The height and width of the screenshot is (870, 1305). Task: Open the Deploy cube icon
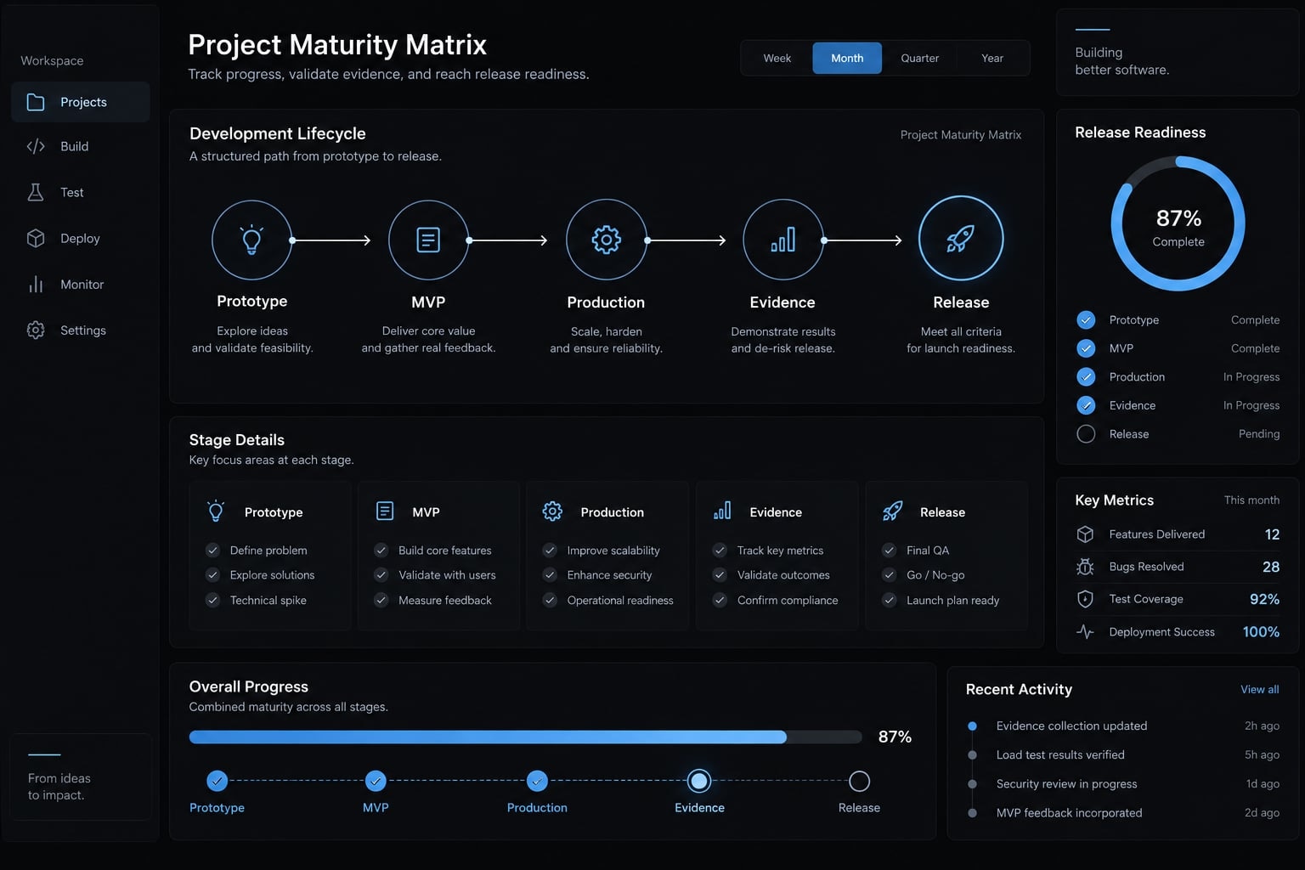(36, 239)
